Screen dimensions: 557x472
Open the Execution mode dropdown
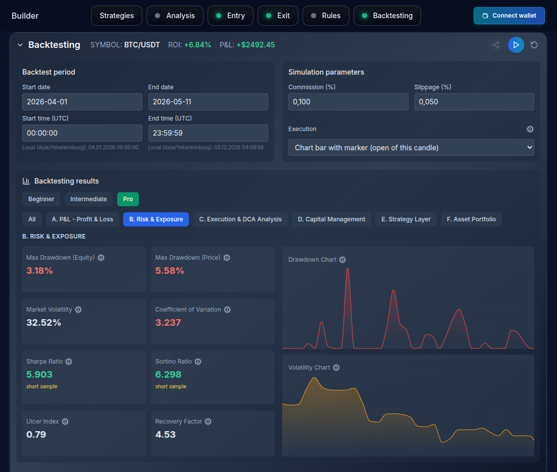point(411,148)
